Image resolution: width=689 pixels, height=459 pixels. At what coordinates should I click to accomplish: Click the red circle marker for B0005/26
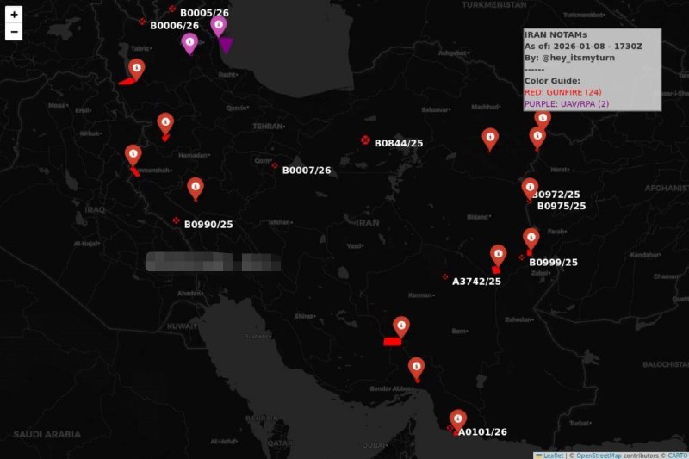point(172,9)
